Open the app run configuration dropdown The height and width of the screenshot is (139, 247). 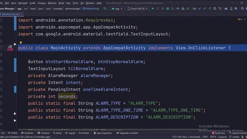point(117,8)
